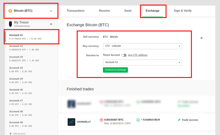This screenshot has height=135, width=220.
Task: Close the exchange form with the X icon
Action: (x=201, y=38)
